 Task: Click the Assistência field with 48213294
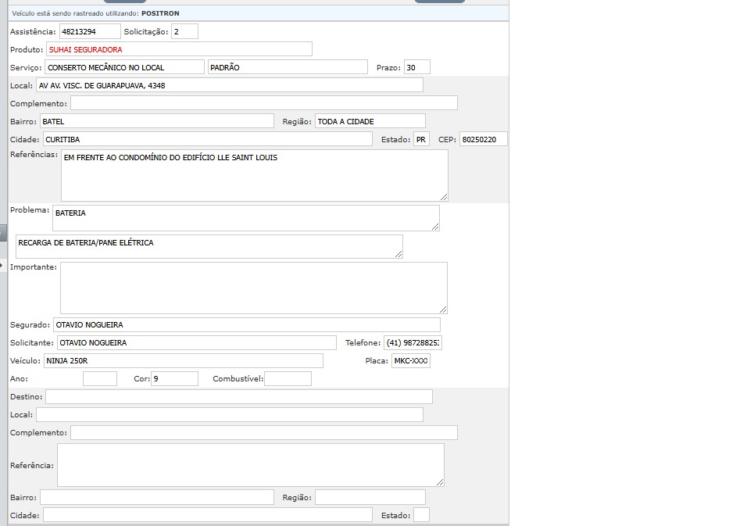[90, 31]
